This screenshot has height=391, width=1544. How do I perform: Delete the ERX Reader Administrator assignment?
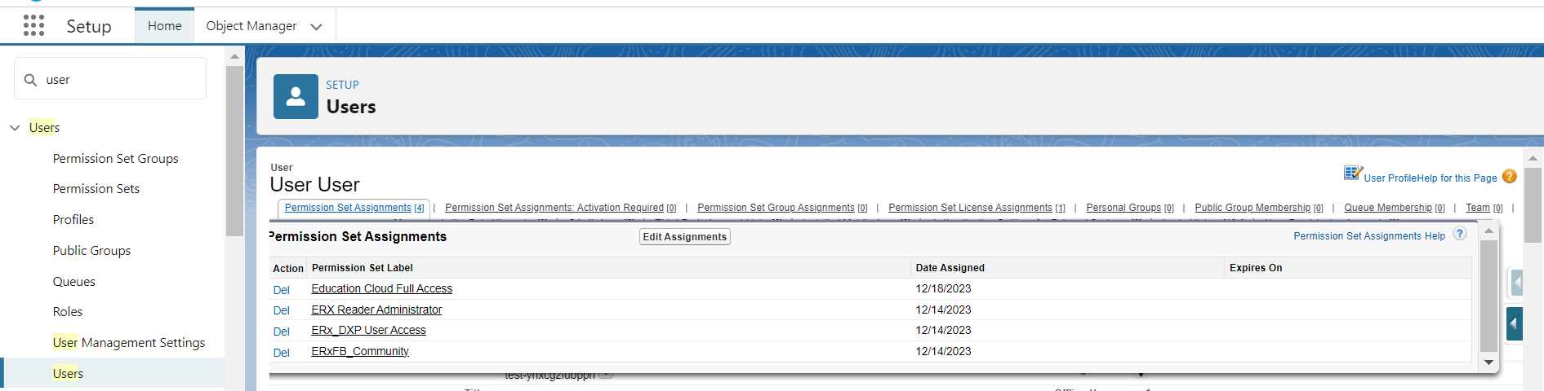281,310
